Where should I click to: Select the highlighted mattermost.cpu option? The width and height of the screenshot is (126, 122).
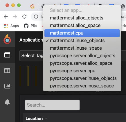pyautogui.click(x=82, y=33)
